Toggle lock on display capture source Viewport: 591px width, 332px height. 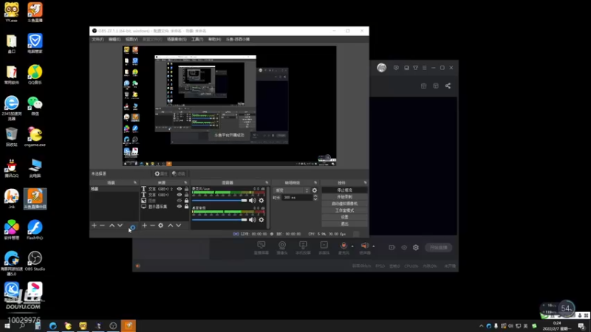[186, 207]
